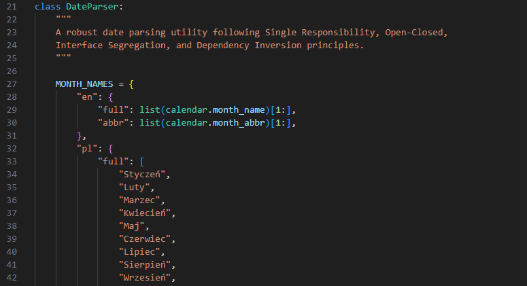The width and height of the screenshot is (527, 286).
Task: Click the closing triple quotes on line 25
Action: tap(63, 57)
